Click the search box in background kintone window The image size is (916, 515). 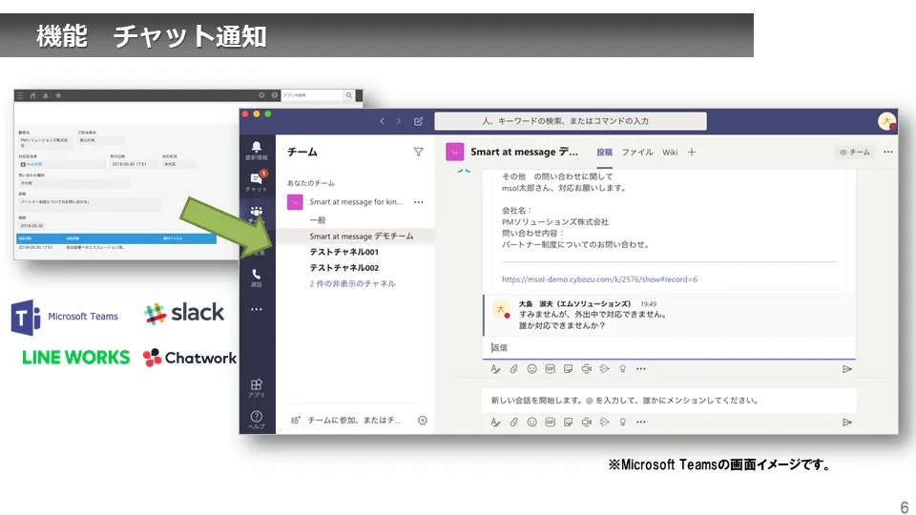(x=312, y=95)
